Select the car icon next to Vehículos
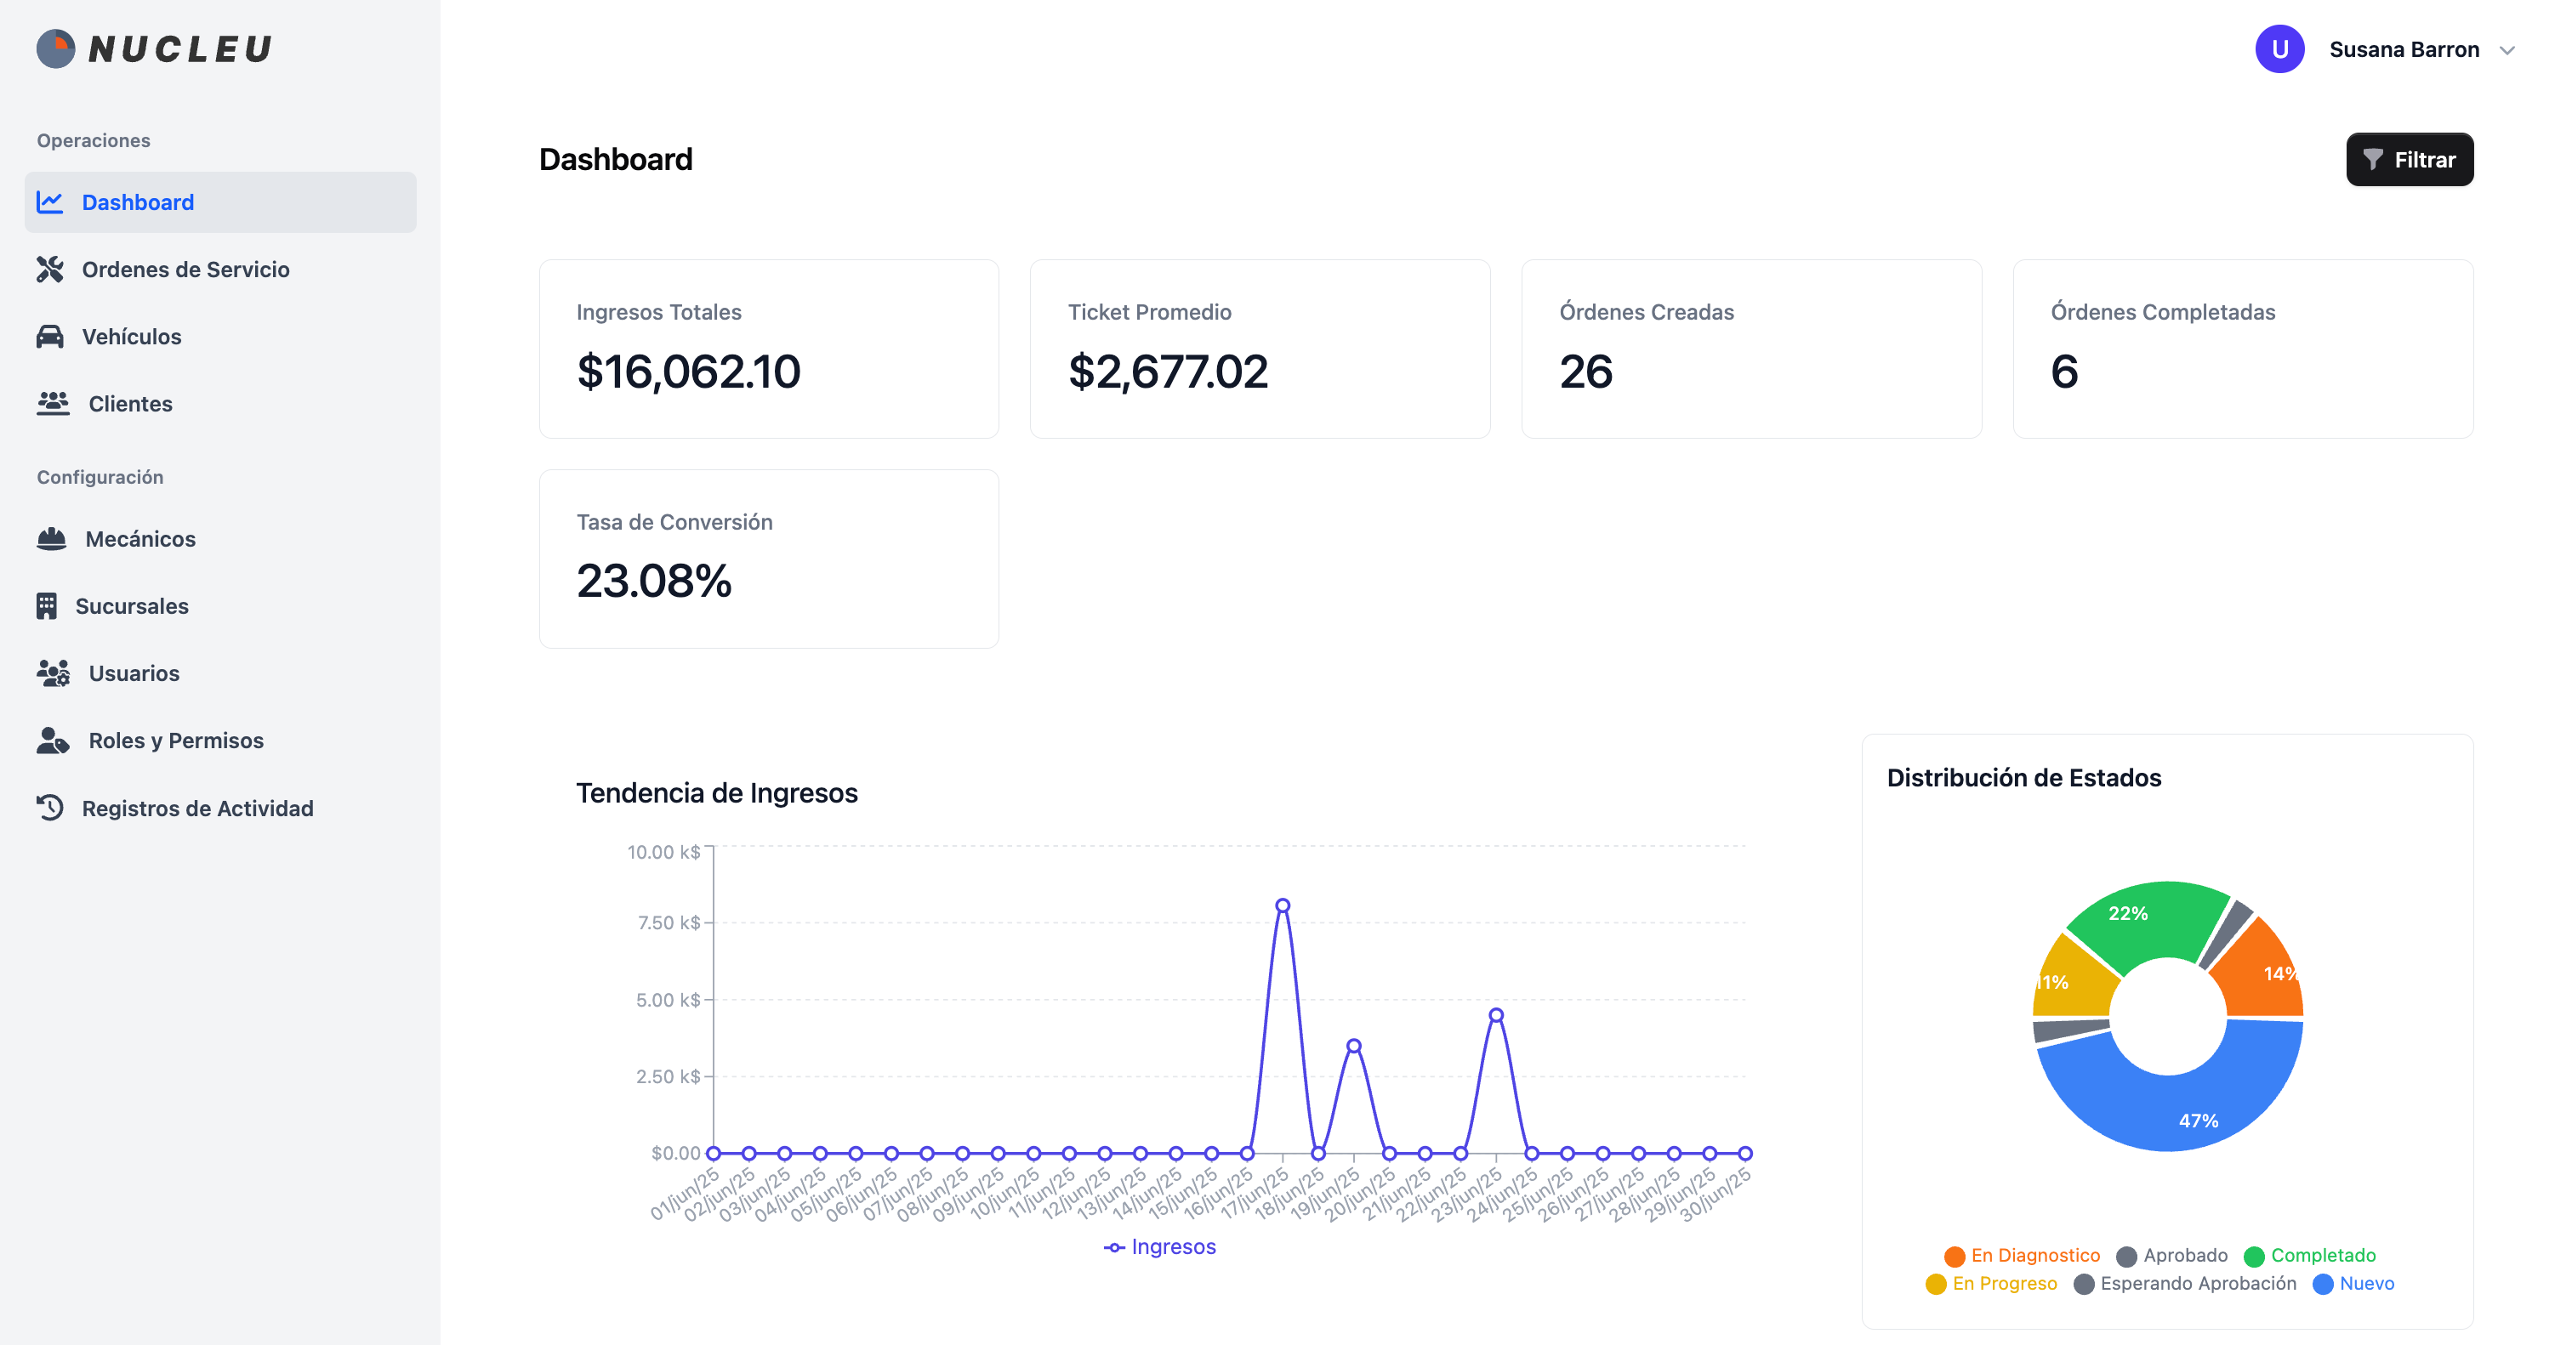2572x1345 pixels. [51, 337]
